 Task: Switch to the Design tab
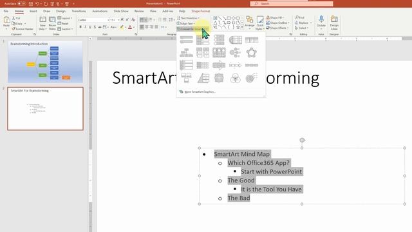pyautogui.click(x=61, y=11)
